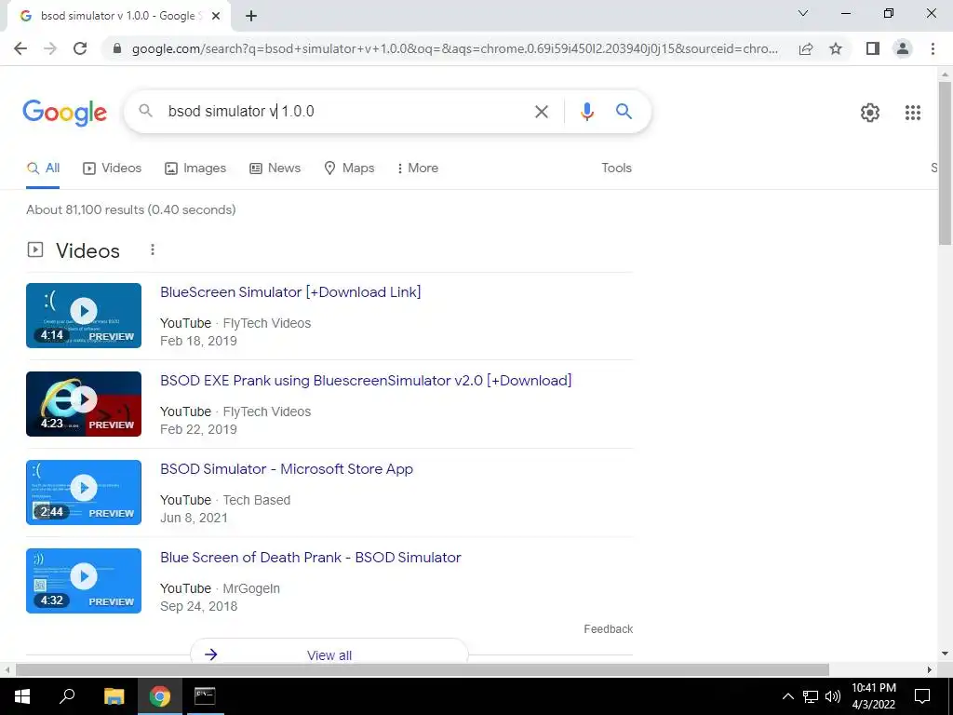Reload the current page
Screen dimensions: 953x715
[80, 48]
